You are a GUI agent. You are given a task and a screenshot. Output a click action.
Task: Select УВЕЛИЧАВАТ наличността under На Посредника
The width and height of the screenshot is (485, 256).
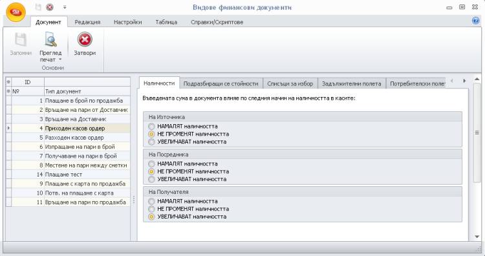click(151, 179)
